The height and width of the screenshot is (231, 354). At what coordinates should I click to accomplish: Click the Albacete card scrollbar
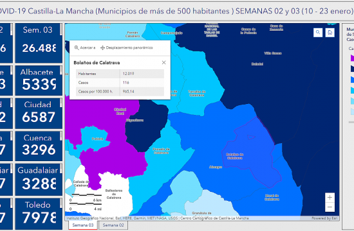click(x=61, y=70)
